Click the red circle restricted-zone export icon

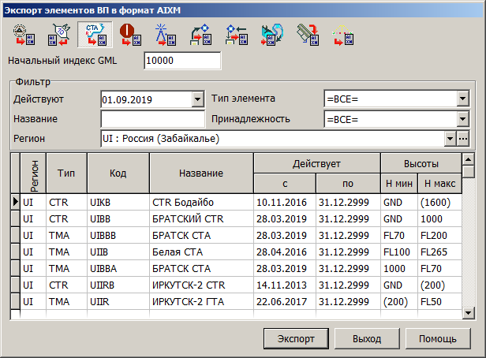pos(129,35)
